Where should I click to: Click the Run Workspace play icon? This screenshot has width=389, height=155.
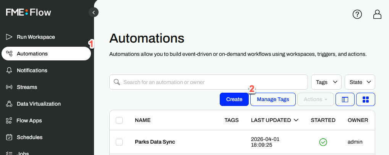(x=9, y=37)
